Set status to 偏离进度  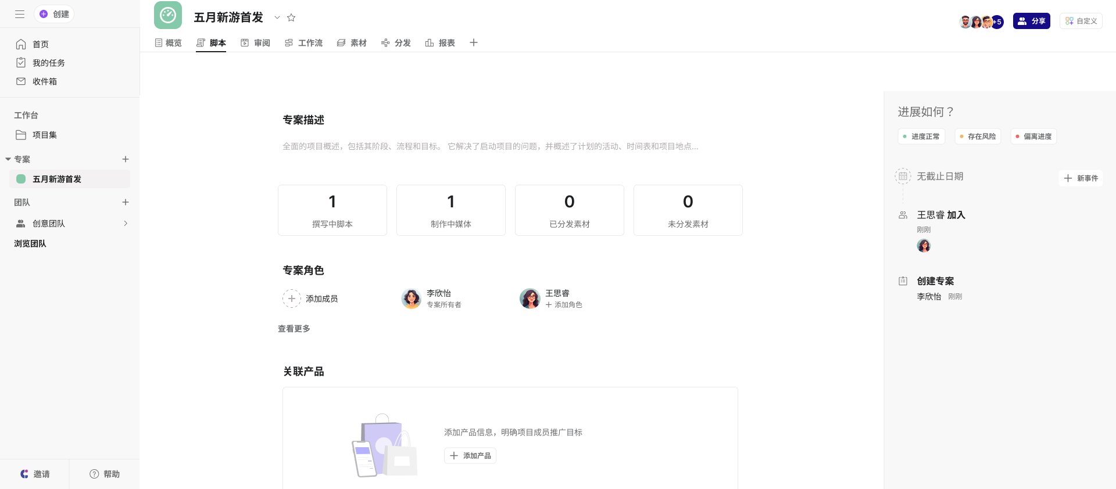[x=1033, y=136]
